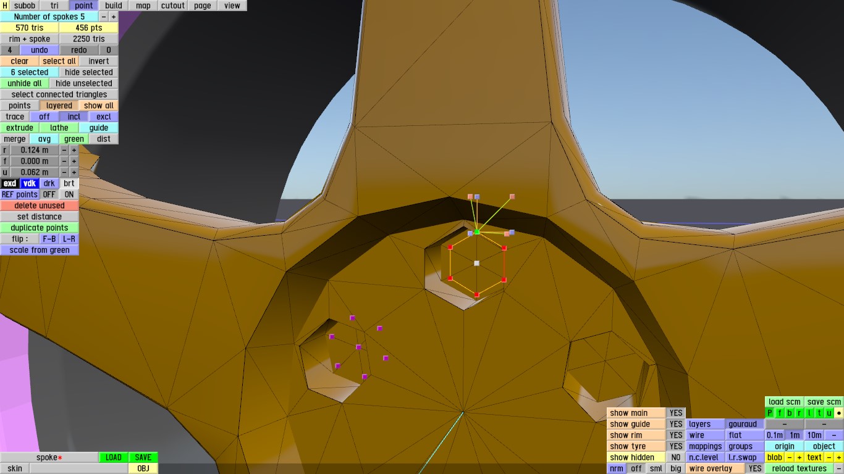The width and height of the screenshot is (844, 474).
Task: Click load scm
Action: click(x=785, y=402)
